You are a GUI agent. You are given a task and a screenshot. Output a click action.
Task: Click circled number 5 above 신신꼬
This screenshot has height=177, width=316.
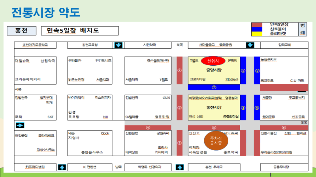coord(214,127)
